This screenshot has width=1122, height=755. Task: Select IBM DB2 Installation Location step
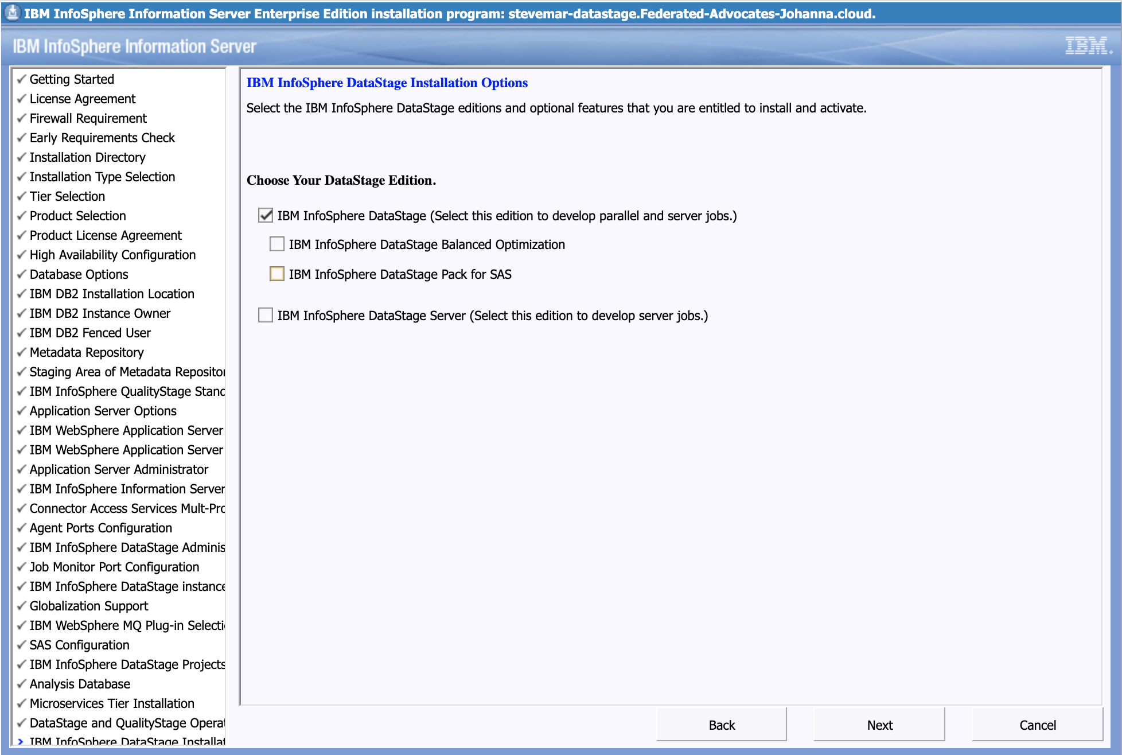[112, 294]
